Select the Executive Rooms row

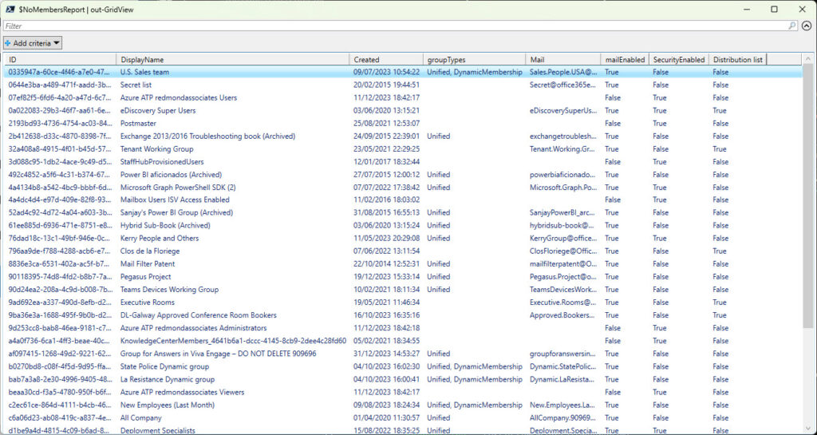(403, 303)
